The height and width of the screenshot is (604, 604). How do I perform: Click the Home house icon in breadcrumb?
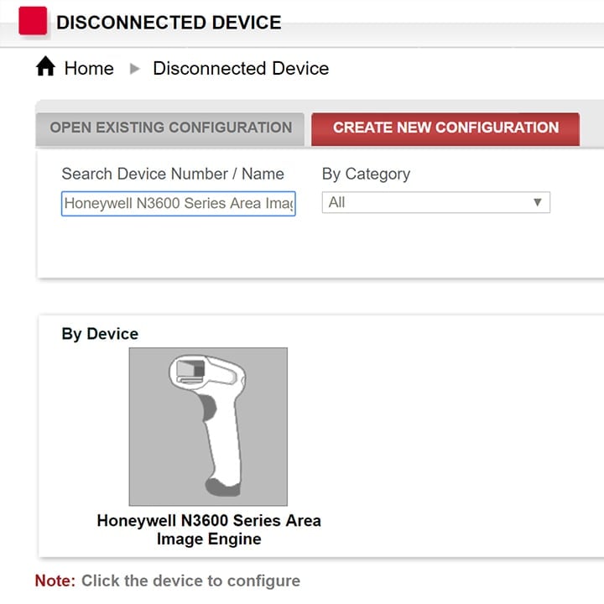pyautogui.click(x=45, y=66)
